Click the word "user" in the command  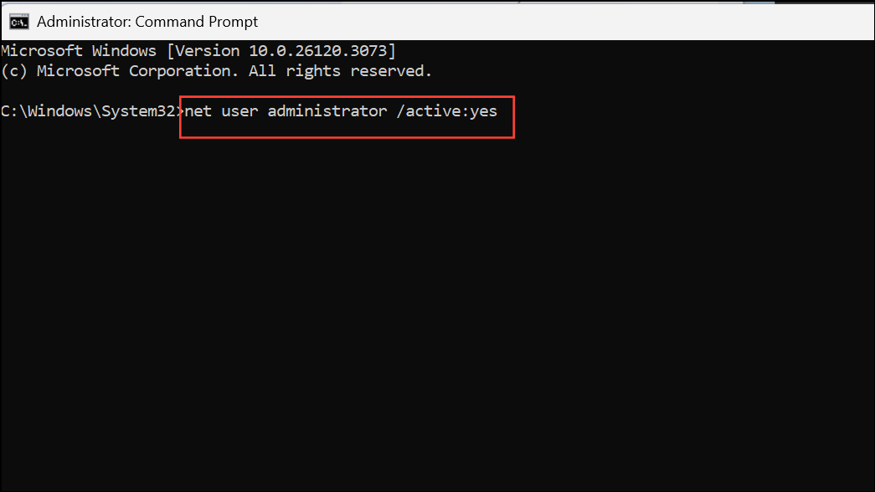tap(240, 111)
